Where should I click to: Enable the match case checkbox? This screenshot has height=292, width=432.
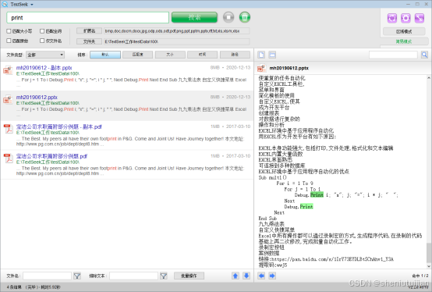(9, 31)
